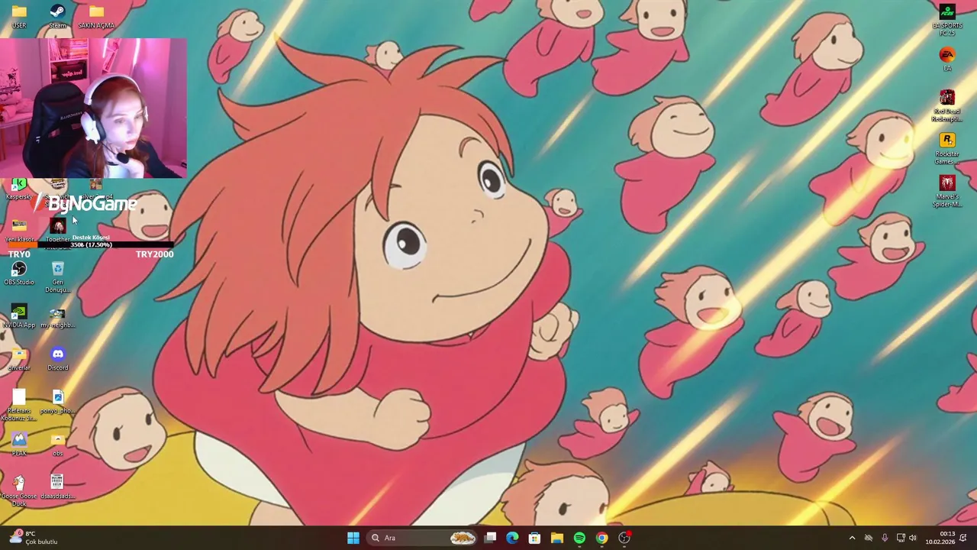Open the driverlar folder
977x550 pixels.
click(x=19, y=359)
